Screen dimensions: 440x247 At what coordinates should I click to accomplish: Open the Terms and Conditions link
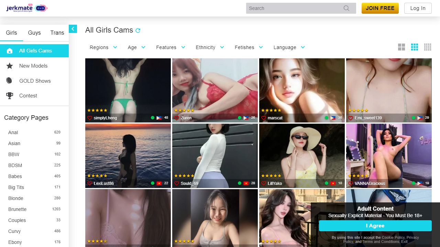point(381,242)
